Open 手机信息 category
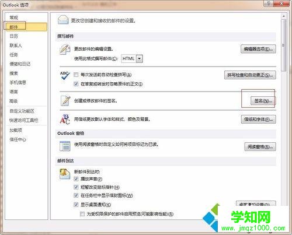Viewport: 292px width, 235px height. pos(18,82)
